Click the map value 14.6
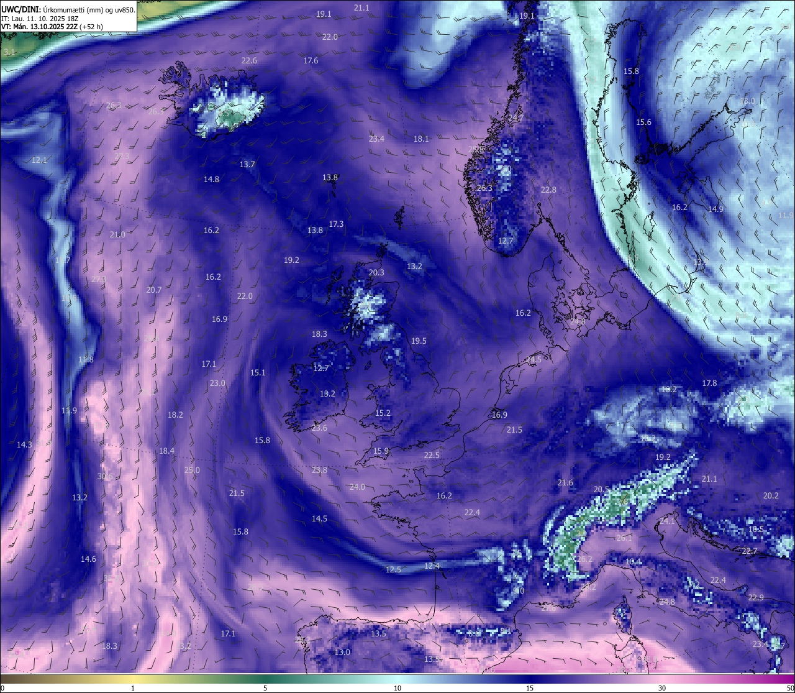The height and width of the screenshot is (693, 795). tap(88, 559)
